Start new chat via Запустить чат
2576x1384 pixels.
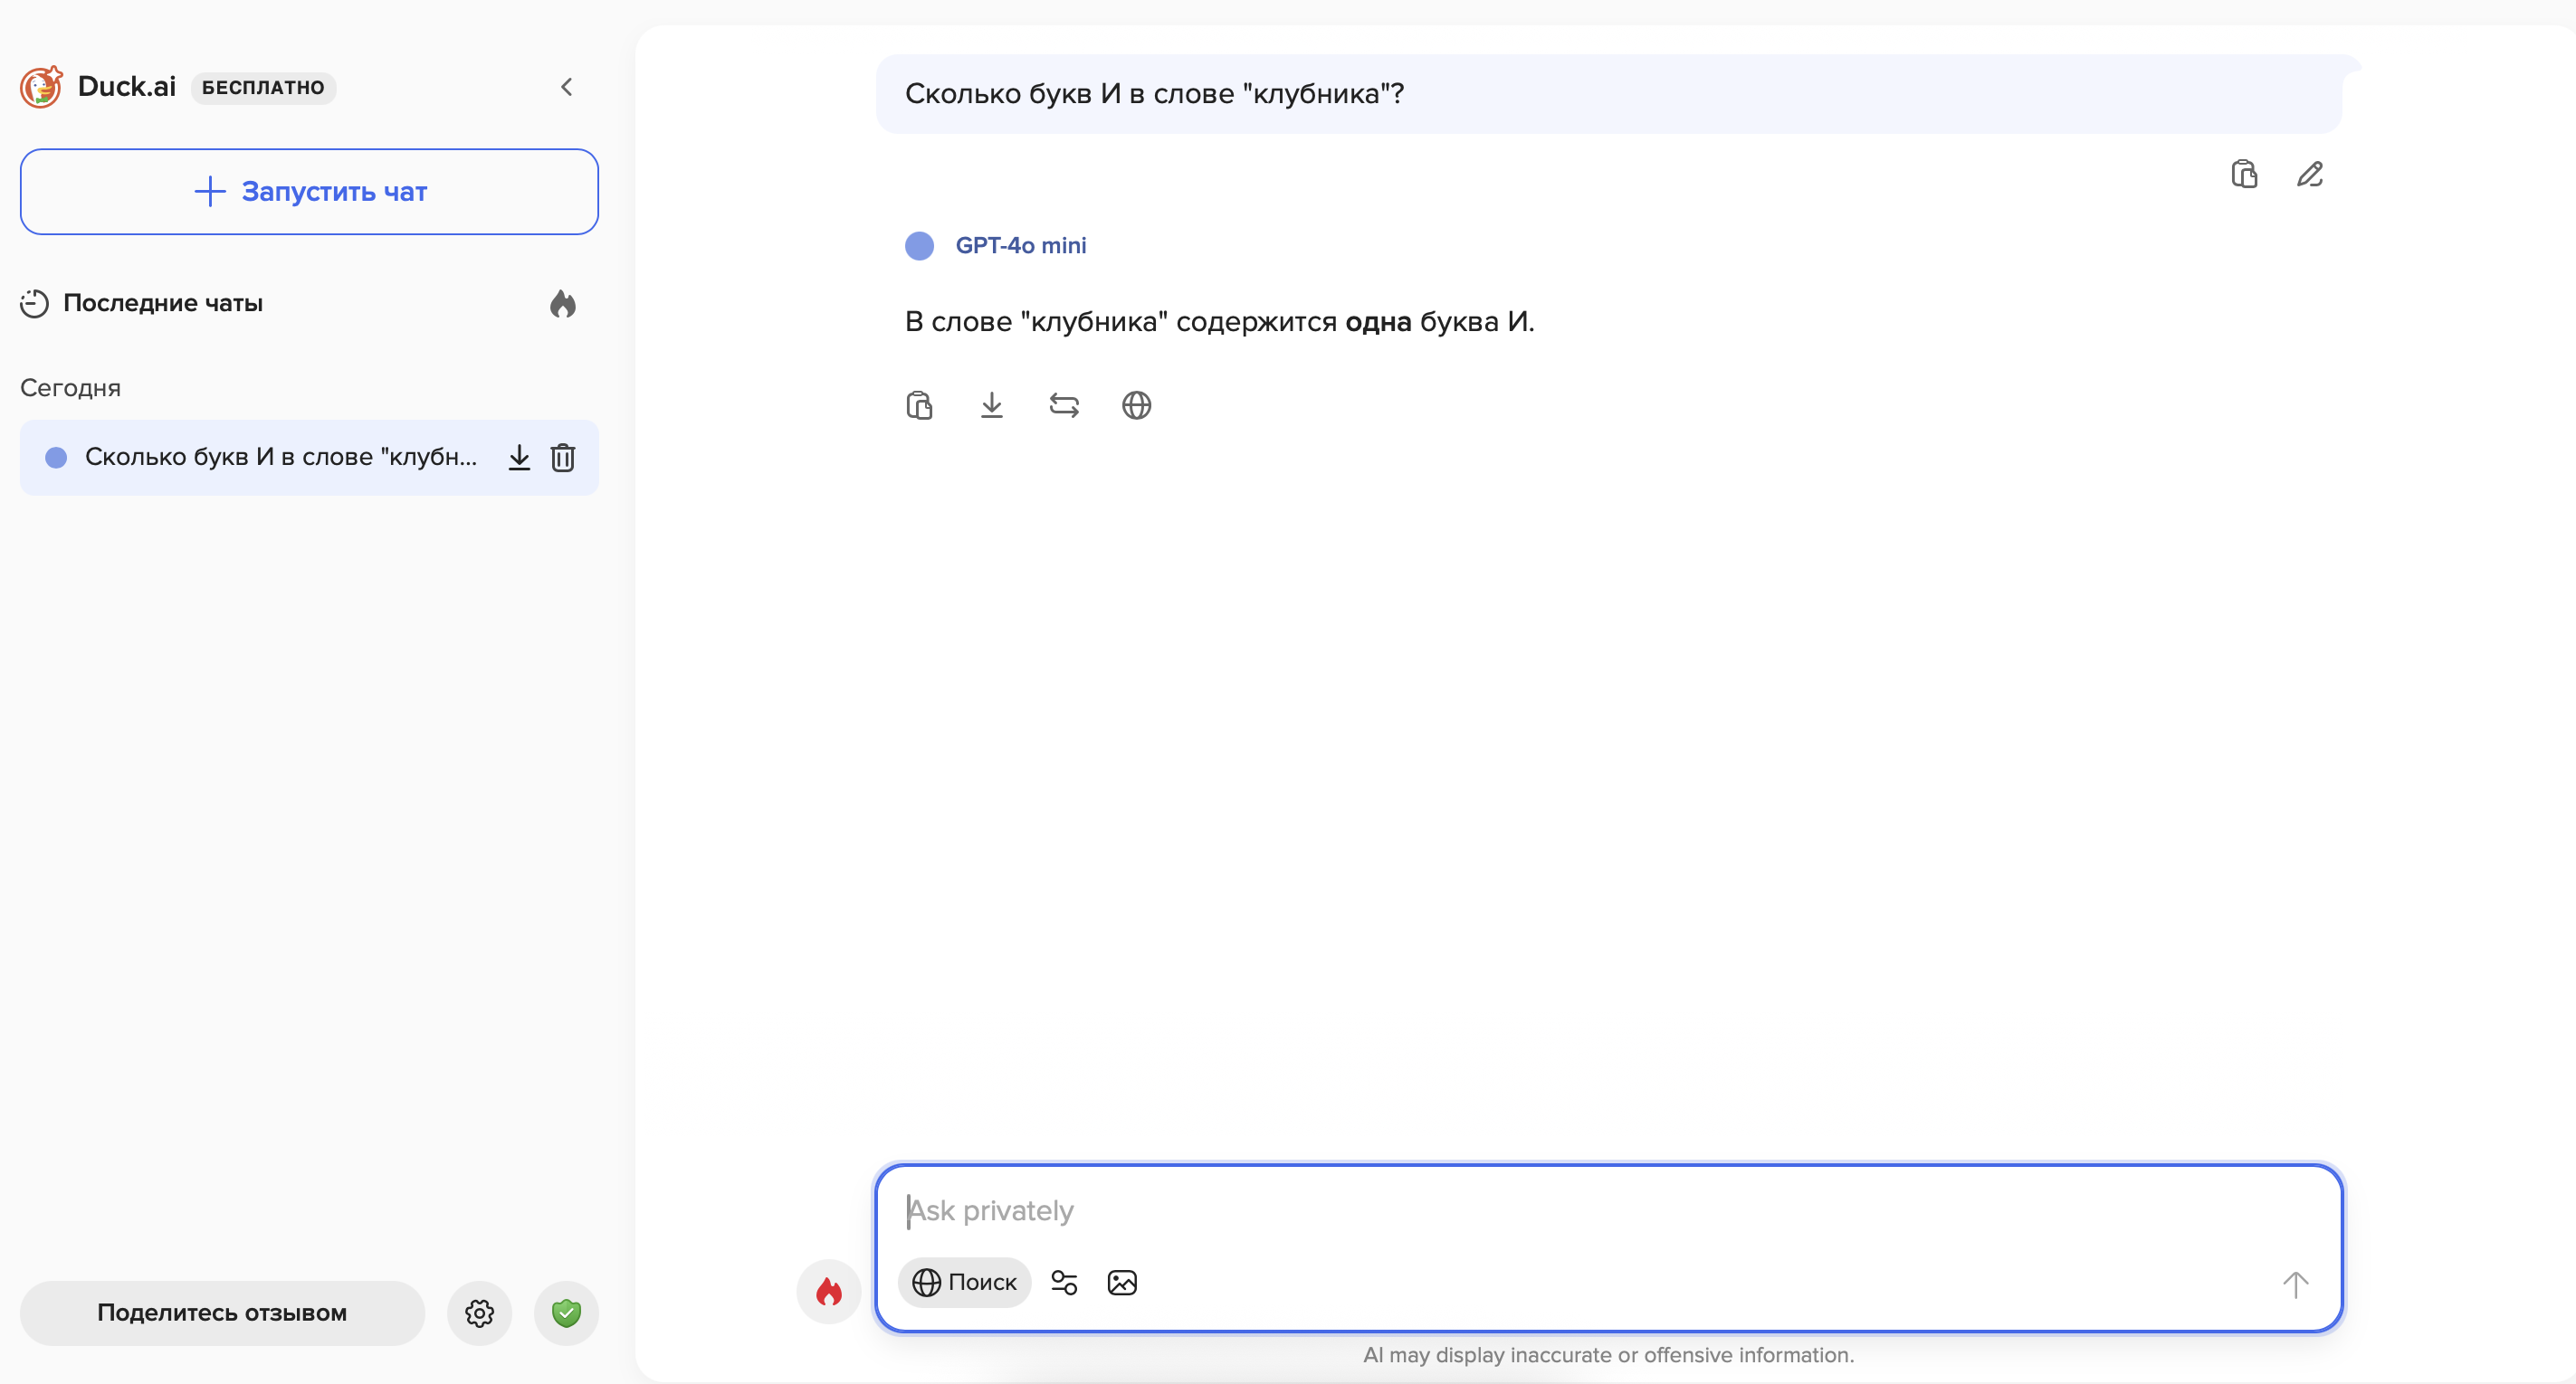point(309,192)
